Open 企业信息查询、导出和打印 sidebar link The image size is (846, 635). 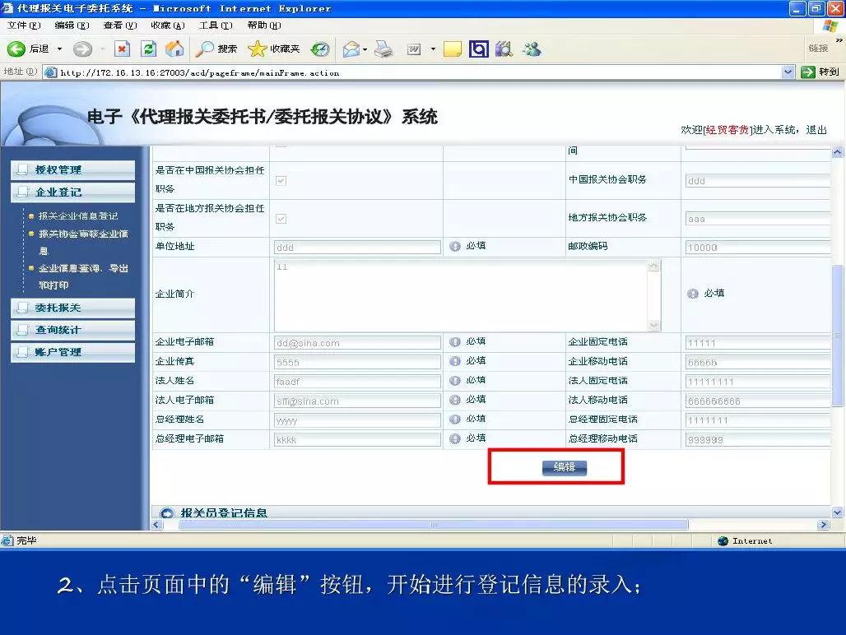[83, 276]
